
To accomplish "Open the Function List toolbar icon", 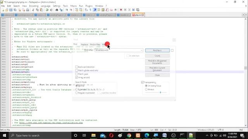I will (x=107, y=10).
